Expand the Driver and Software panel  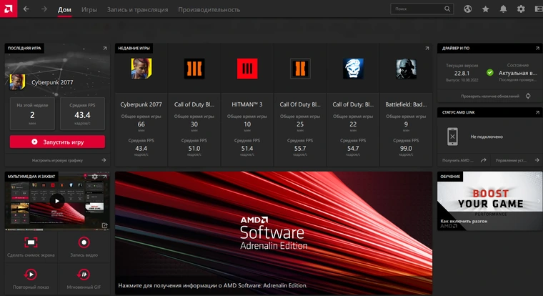pyautogui.click(x=533, y=48)
